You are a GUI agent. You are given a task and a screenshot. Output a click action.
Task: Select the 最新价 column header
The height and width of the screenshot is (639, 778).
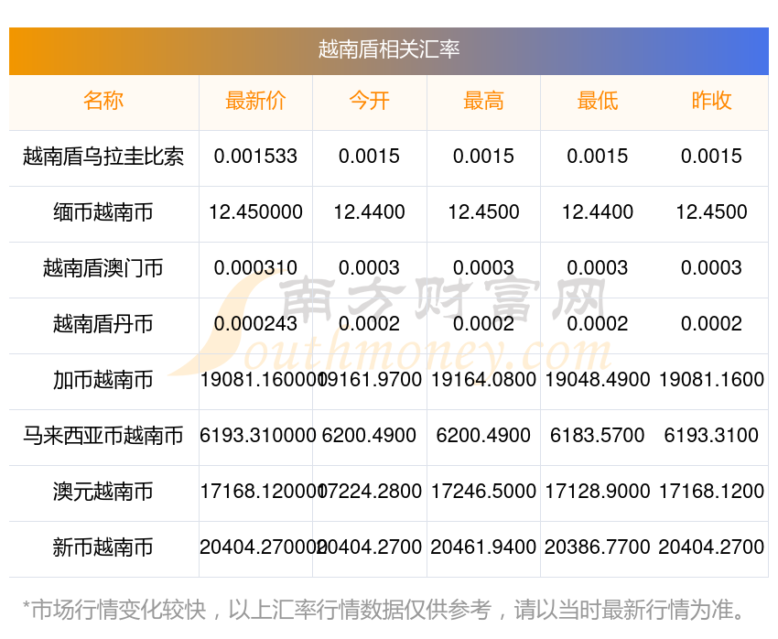(255, 101)
